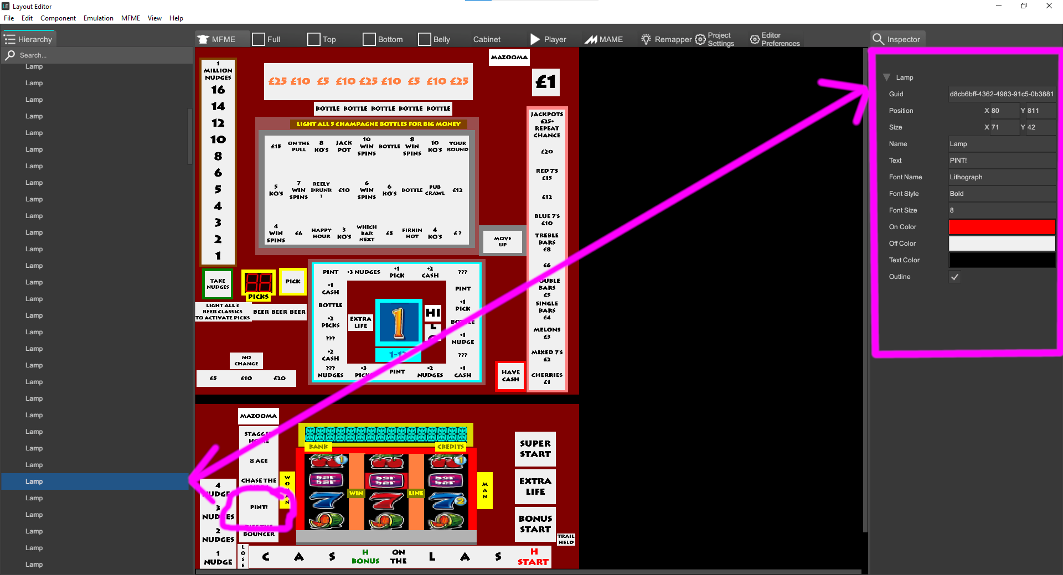Collapse the Lamp section triangle

pyautogui.click(x=886, y=77)
